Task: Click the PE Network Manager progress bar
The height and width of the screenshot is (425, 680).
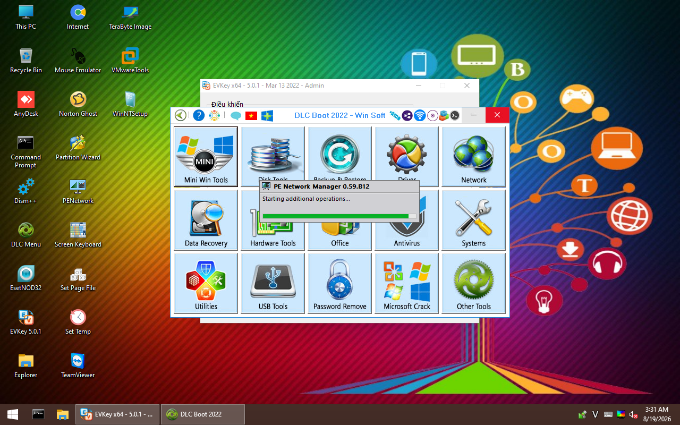Action: 339,216
